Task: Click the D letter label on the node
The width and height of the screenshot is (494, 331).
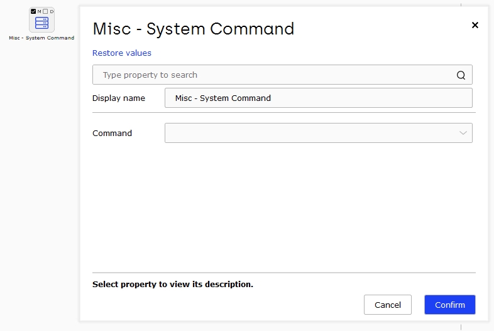Action: (x=52, y=12)
